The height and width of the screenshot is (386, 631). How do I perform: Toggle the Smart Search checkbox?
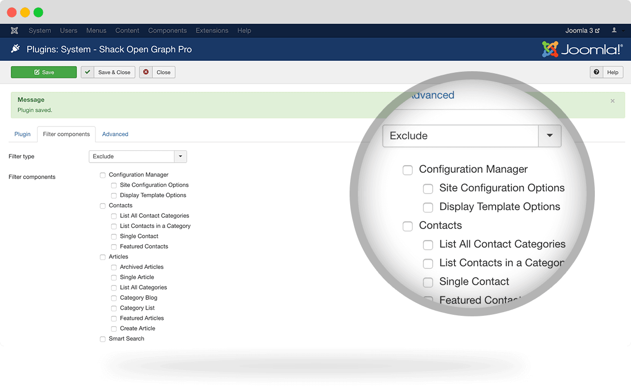coord(103,339)
